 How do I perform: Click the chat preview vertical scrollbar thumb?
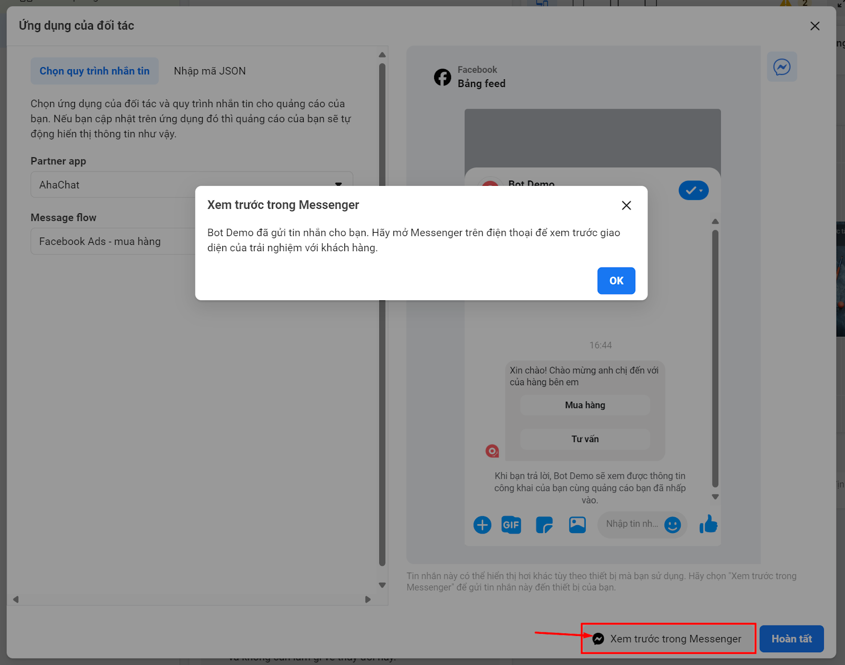(715, 358)
